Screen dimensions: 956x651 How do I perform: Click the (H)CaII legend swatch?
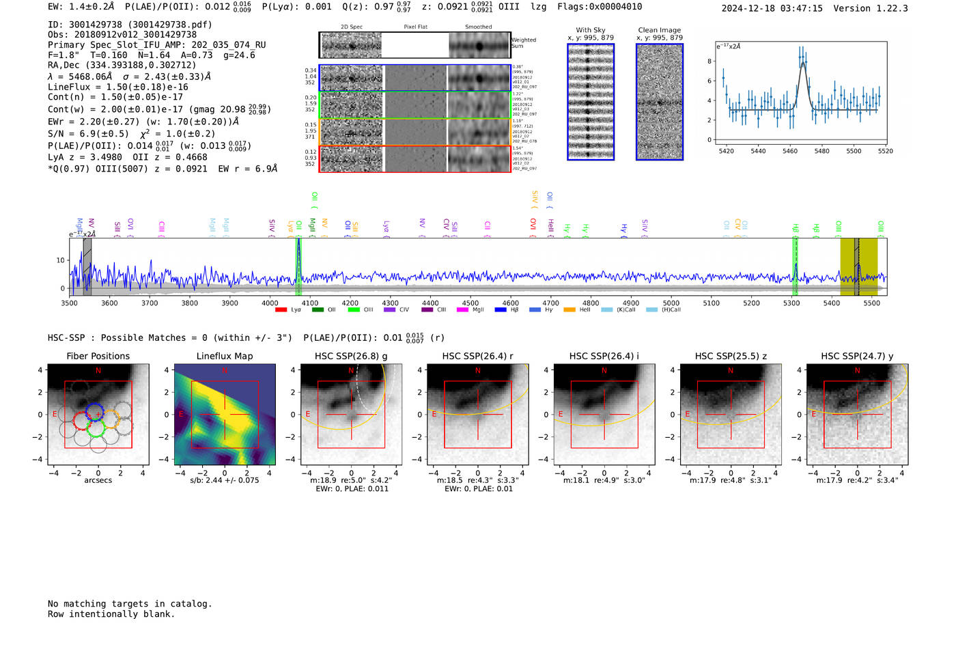(x=651, y=310)
